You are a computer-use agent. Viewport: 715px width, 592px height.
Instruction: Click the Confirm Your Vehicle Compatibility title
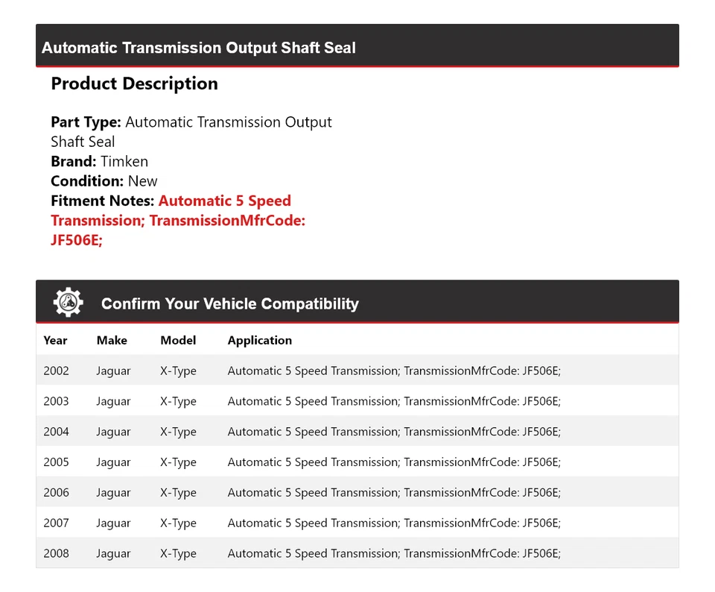click(229, 303)
